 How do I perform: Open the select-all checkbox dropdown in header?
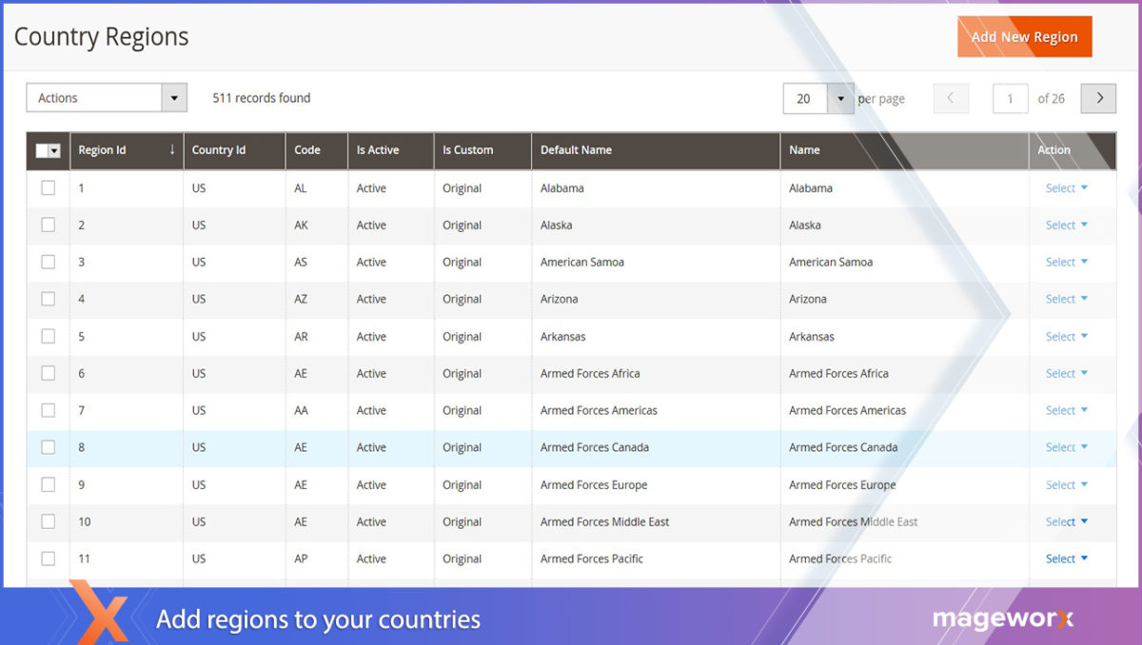[x=48, y=150]
